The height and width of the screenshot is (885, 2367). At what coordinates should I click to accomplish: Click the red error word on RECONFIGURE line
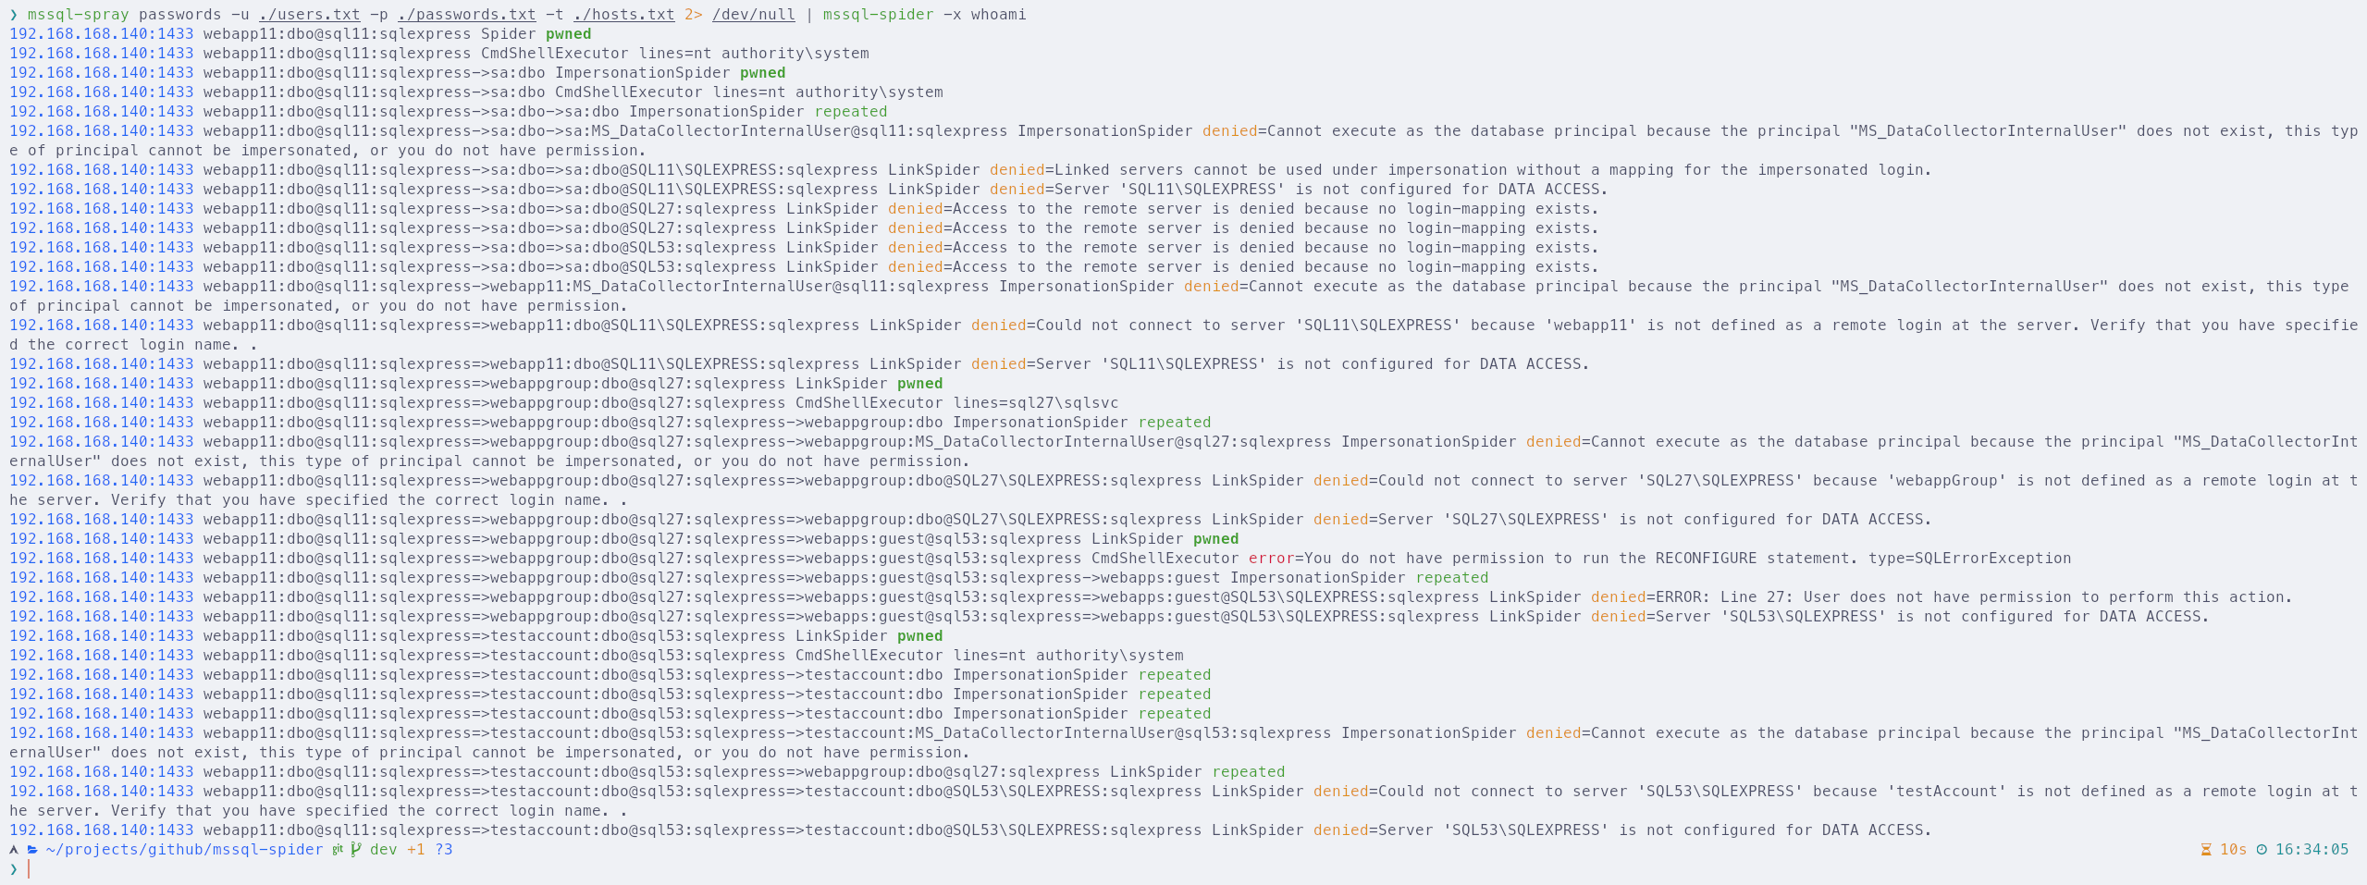pyautogui.click(x=1272, y=559)
